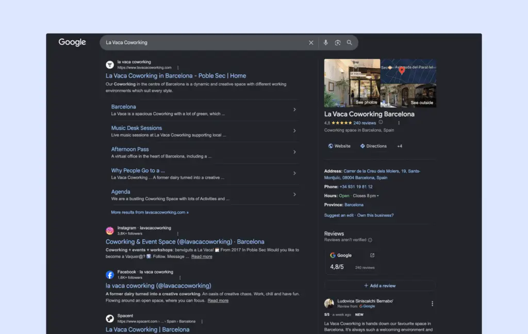The image size is (528, 334).
Task: Open Agenda sitelink
Action: coord(121,192)
